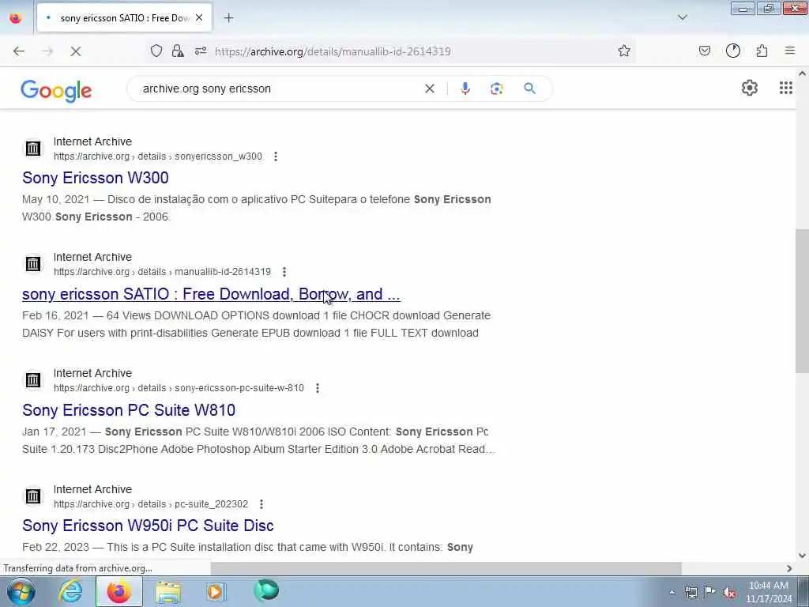Switch to Firefox on the taskbar
Viewport: 809px width, 607px height.
click(x=119, y=591)
